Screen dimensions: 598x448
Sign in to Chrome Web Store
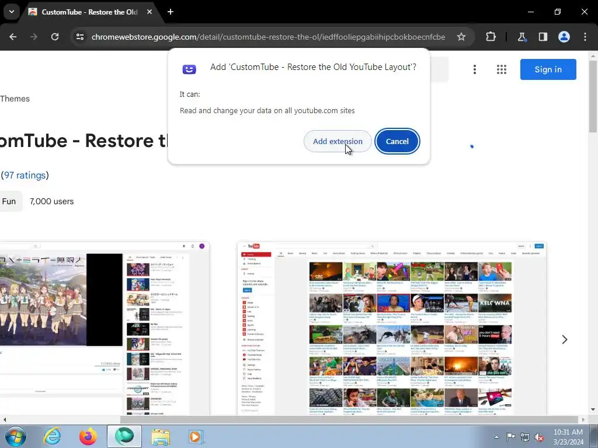(548, 69)
